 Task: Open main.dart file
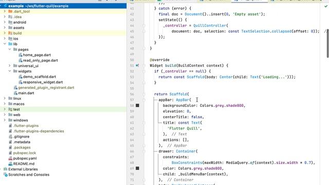[26, 93]
